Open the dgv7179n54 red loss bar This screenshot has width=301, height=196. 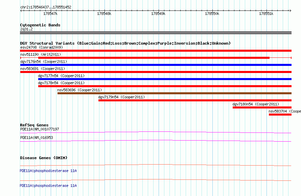(195, 100)
